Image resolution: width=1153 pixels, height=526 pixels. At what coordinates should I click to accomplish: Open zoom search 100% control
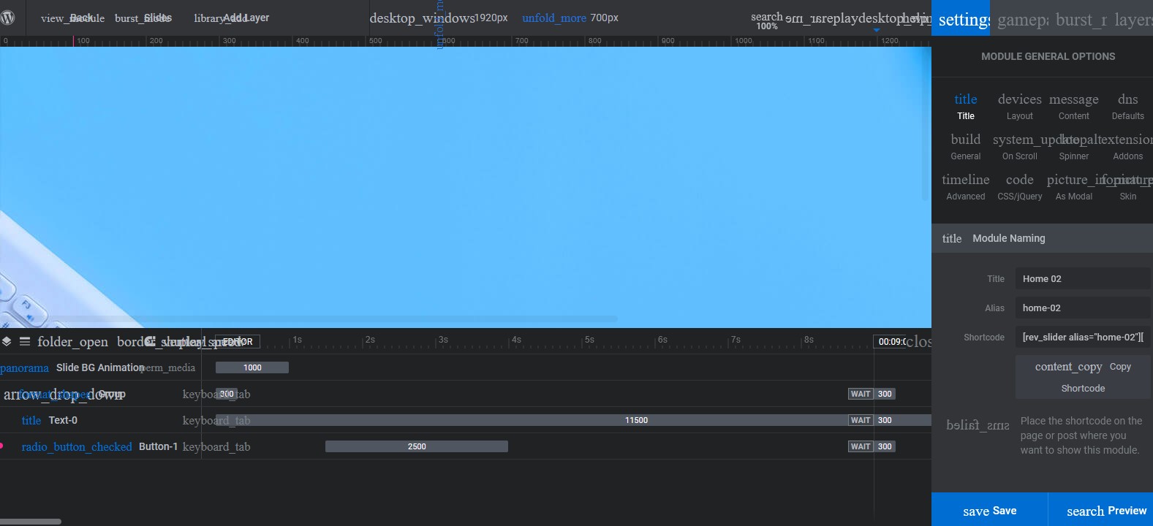[767, 20]
